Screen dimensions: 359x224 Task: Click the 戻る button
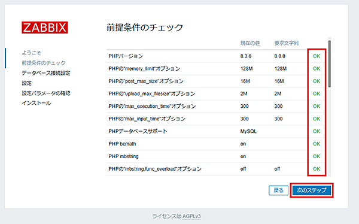coord(278,190)
